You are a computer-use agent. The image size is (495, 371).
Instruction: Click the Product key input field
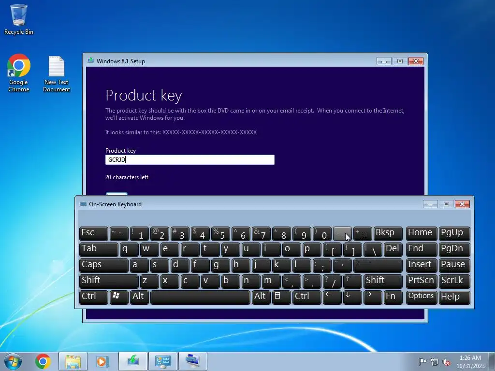tap(189, 159)
